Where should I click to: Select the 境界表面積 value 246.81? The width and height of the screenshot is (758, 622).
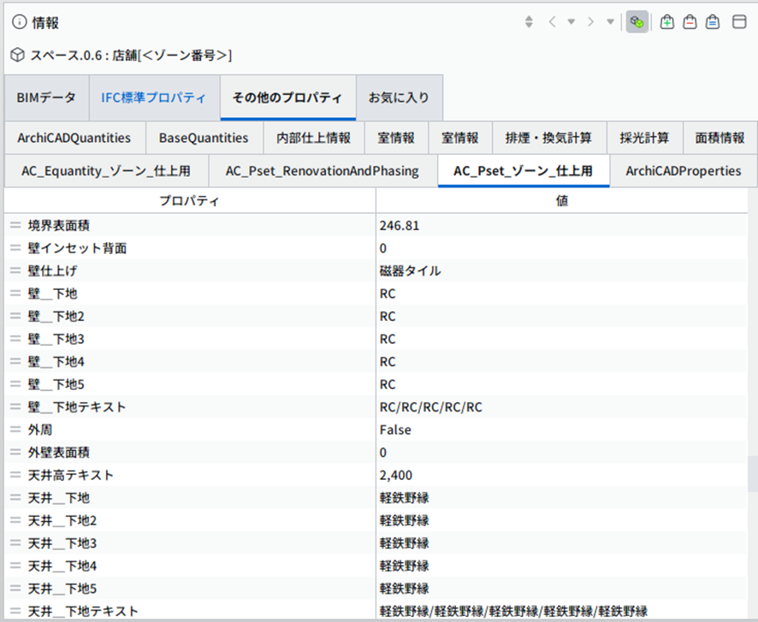coord(400,226)
